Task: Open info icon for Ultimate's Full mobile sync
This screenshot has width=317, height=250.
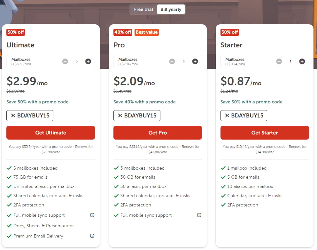Action: pos(92,215)
